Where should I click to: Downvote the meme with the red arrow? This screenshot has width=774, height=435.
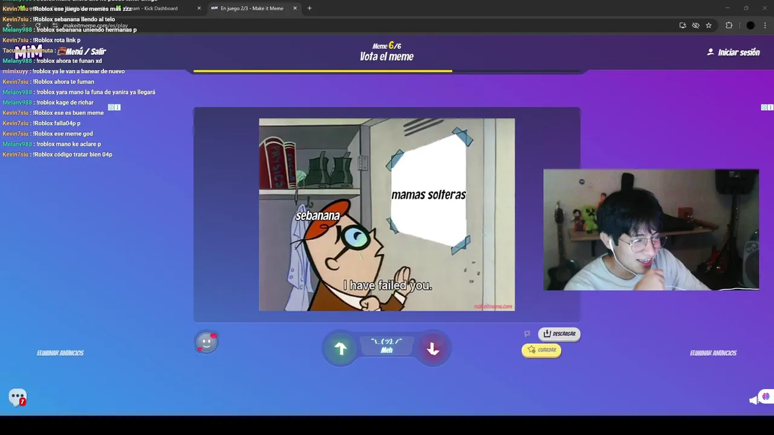432,349
